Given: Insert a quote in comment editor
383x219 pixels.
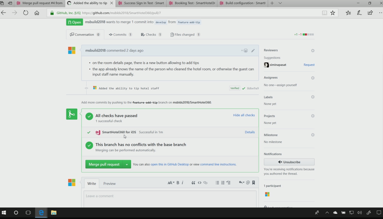Looking at the screenshot, I should (193, 183).
